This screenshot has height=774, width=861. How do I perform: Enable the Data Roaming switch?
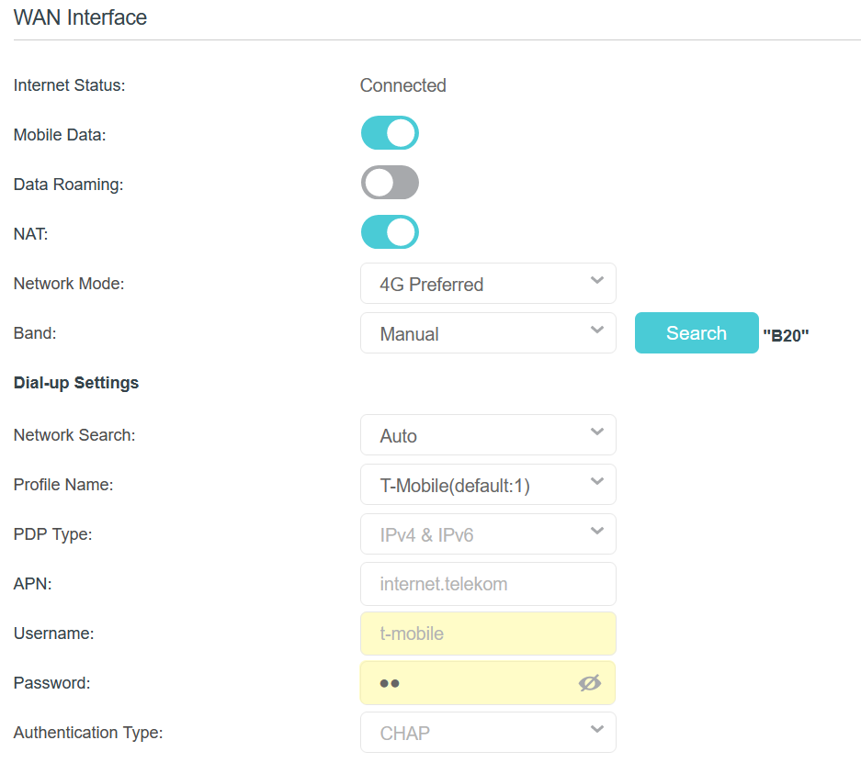pyautogui.click(x=390, y=183)
